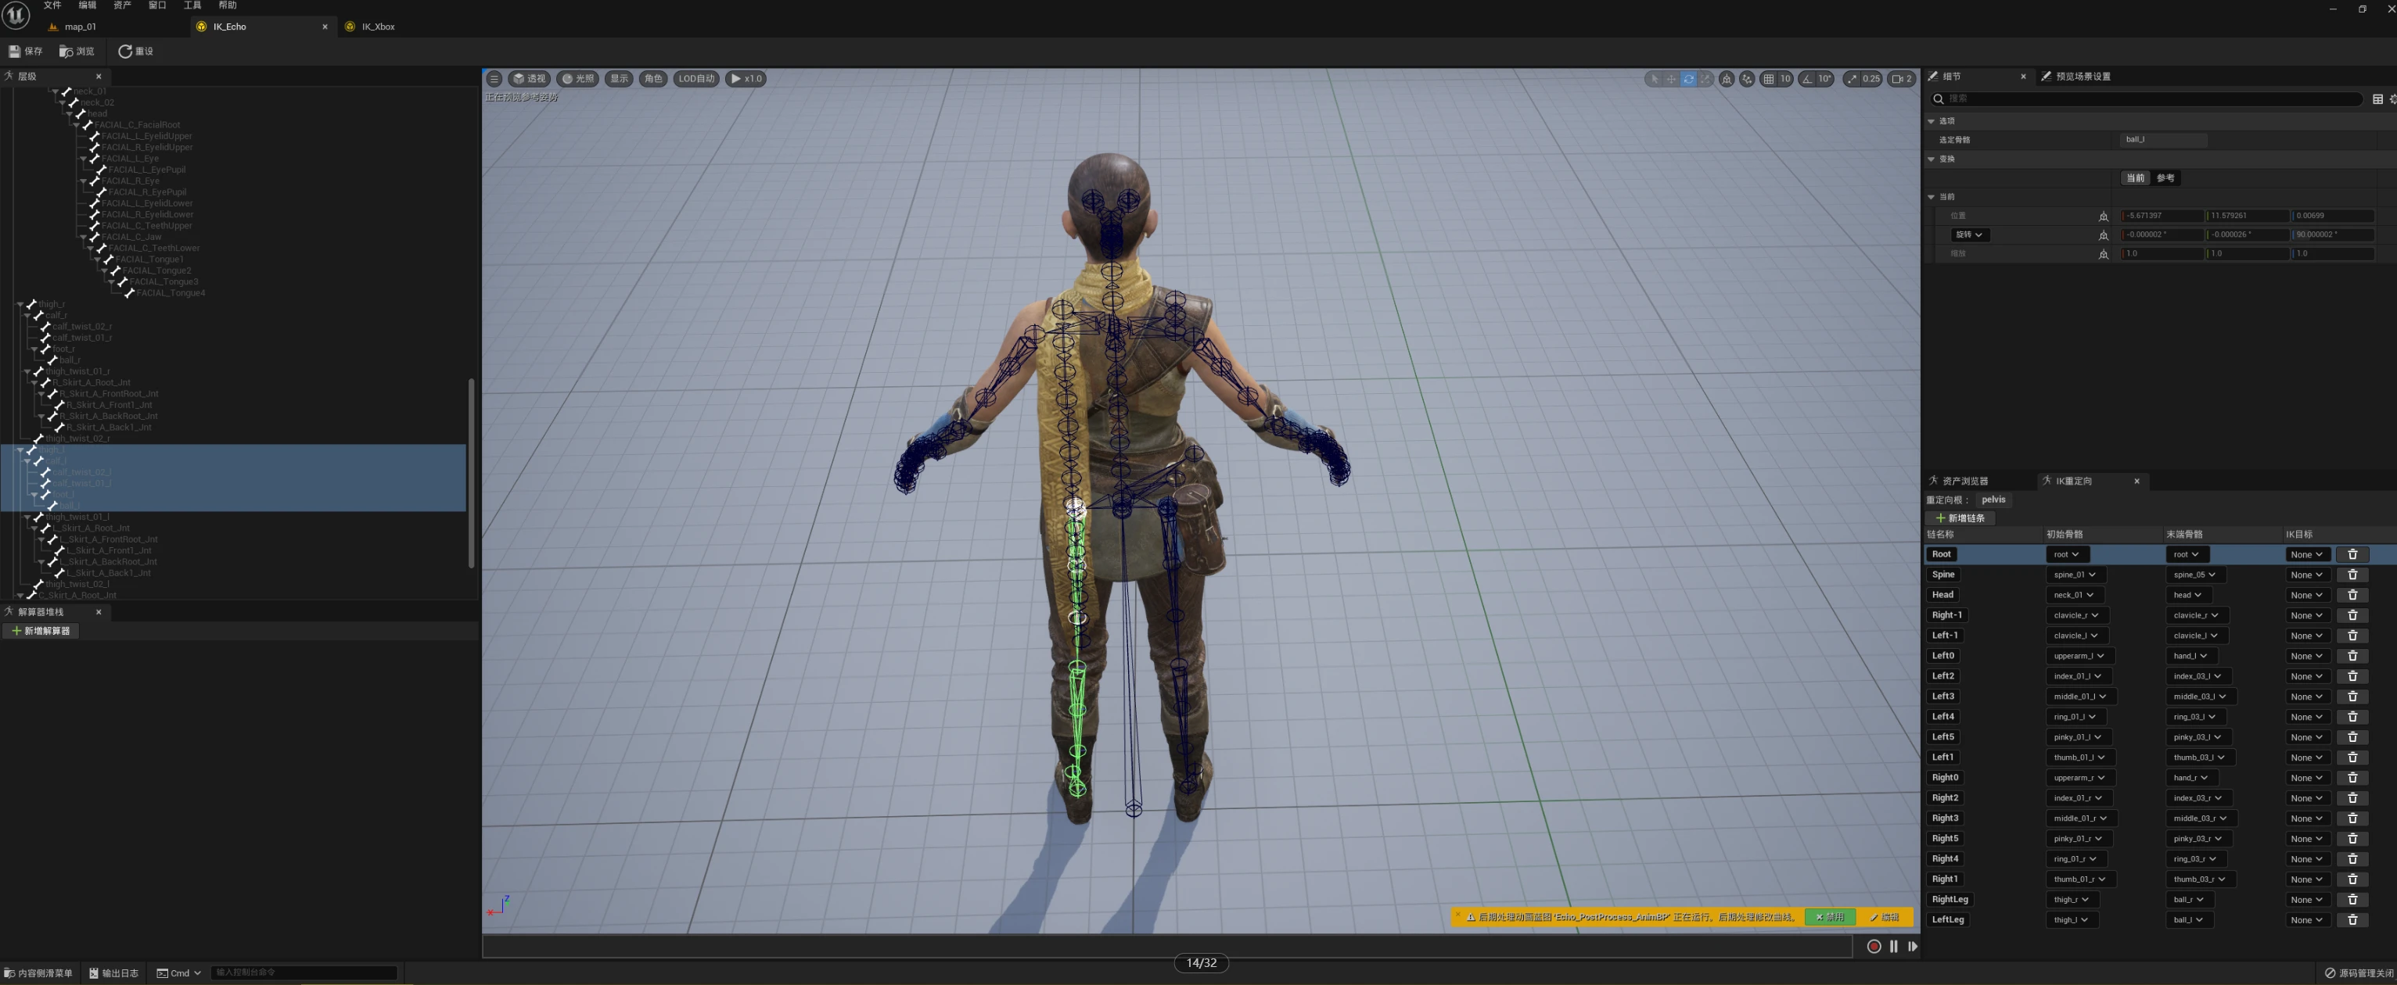Toggle grid snapping icon in viewport
Image resolution: width=2397 pixels, height=985 pixels.
pos(1768,79)
